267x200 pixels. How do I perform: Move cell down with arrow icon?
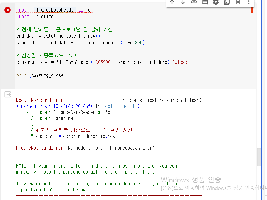(x=183, y=2)
